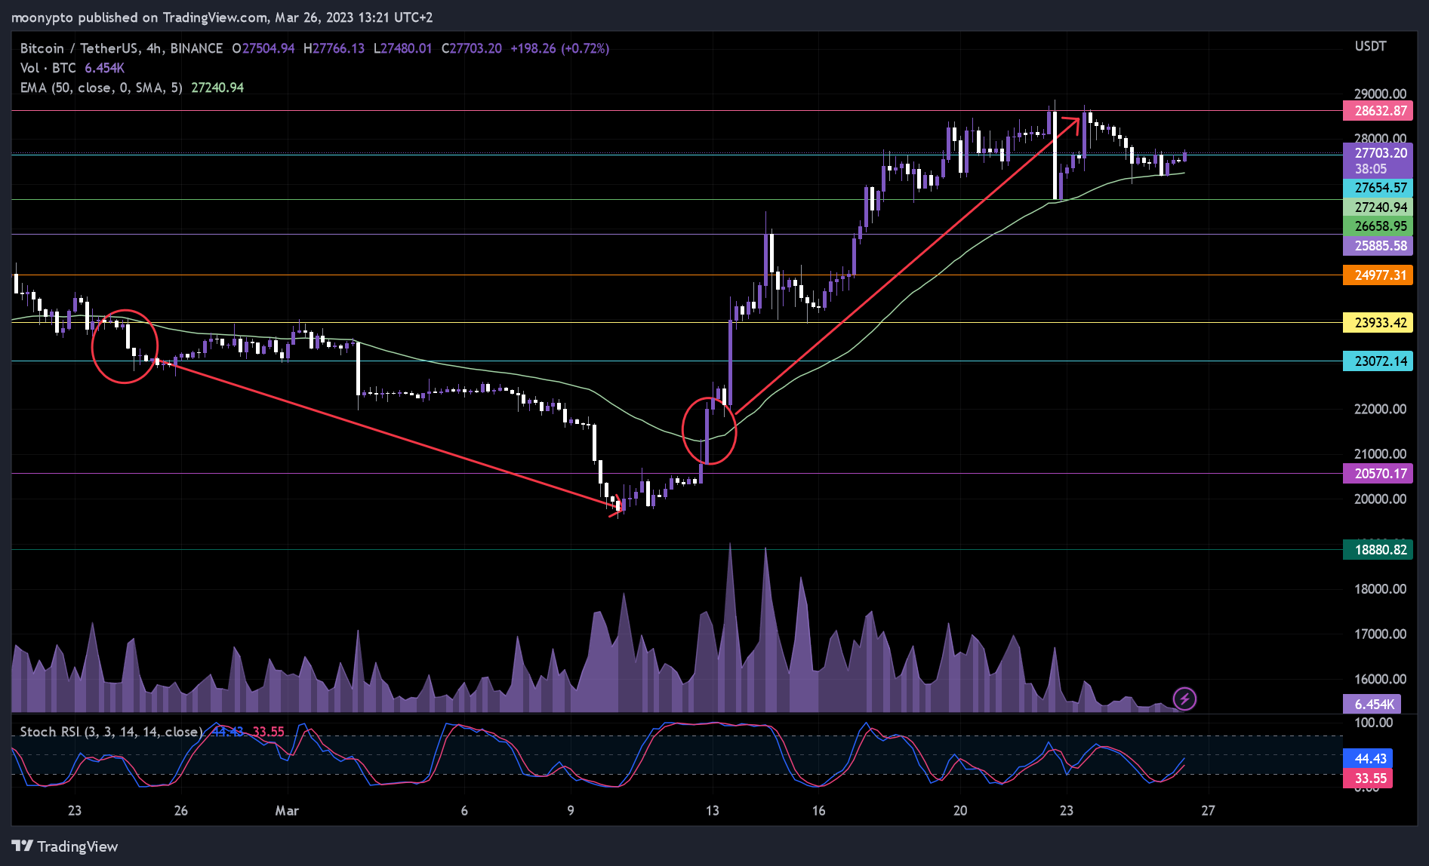Click the Stoch RSI (3, 3, 14, 14, close) legend
The height and width of the screenshot is (866, 1429).
click(x=111, y=732)
